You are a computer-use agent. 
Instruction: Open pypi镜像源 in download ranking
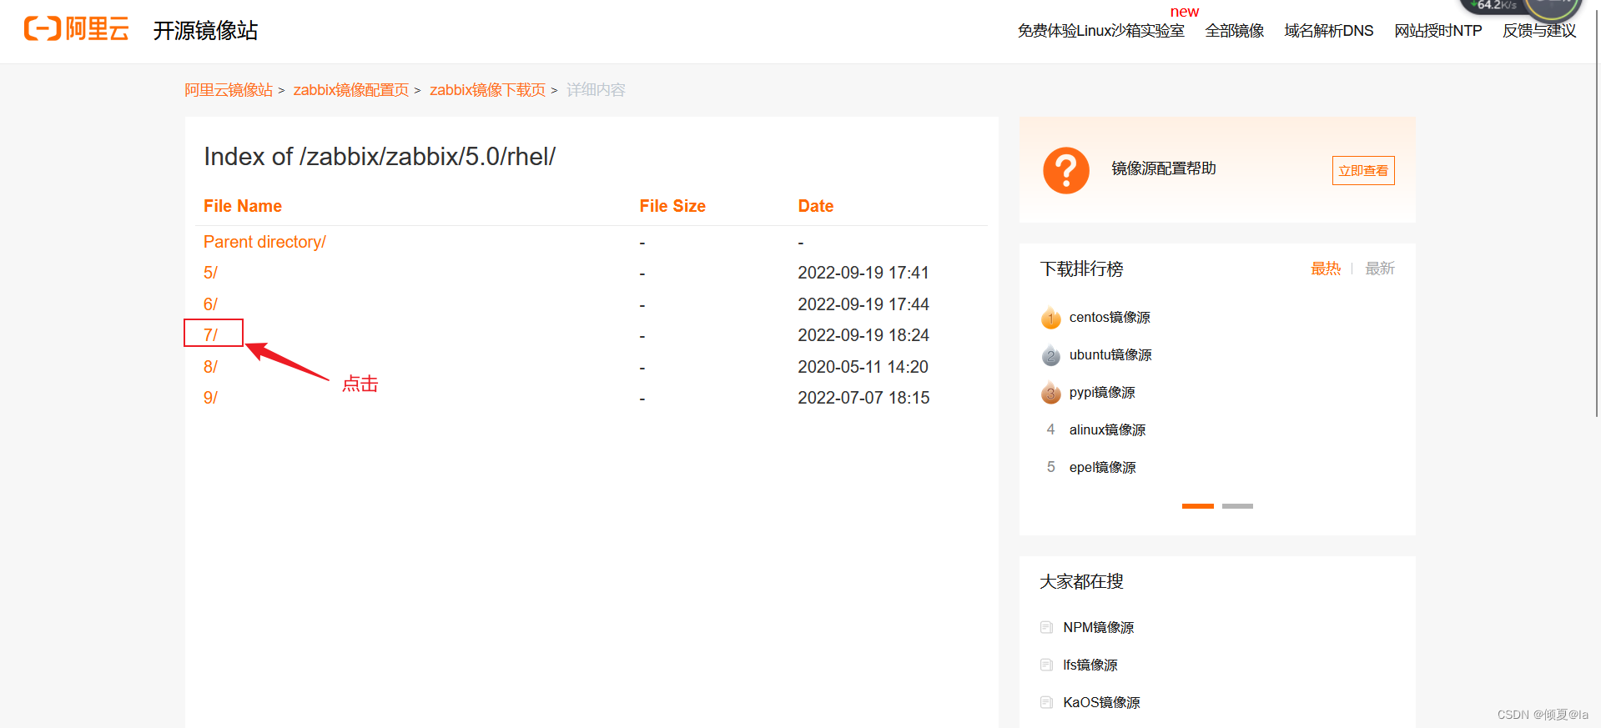(x=1102, y=393)
